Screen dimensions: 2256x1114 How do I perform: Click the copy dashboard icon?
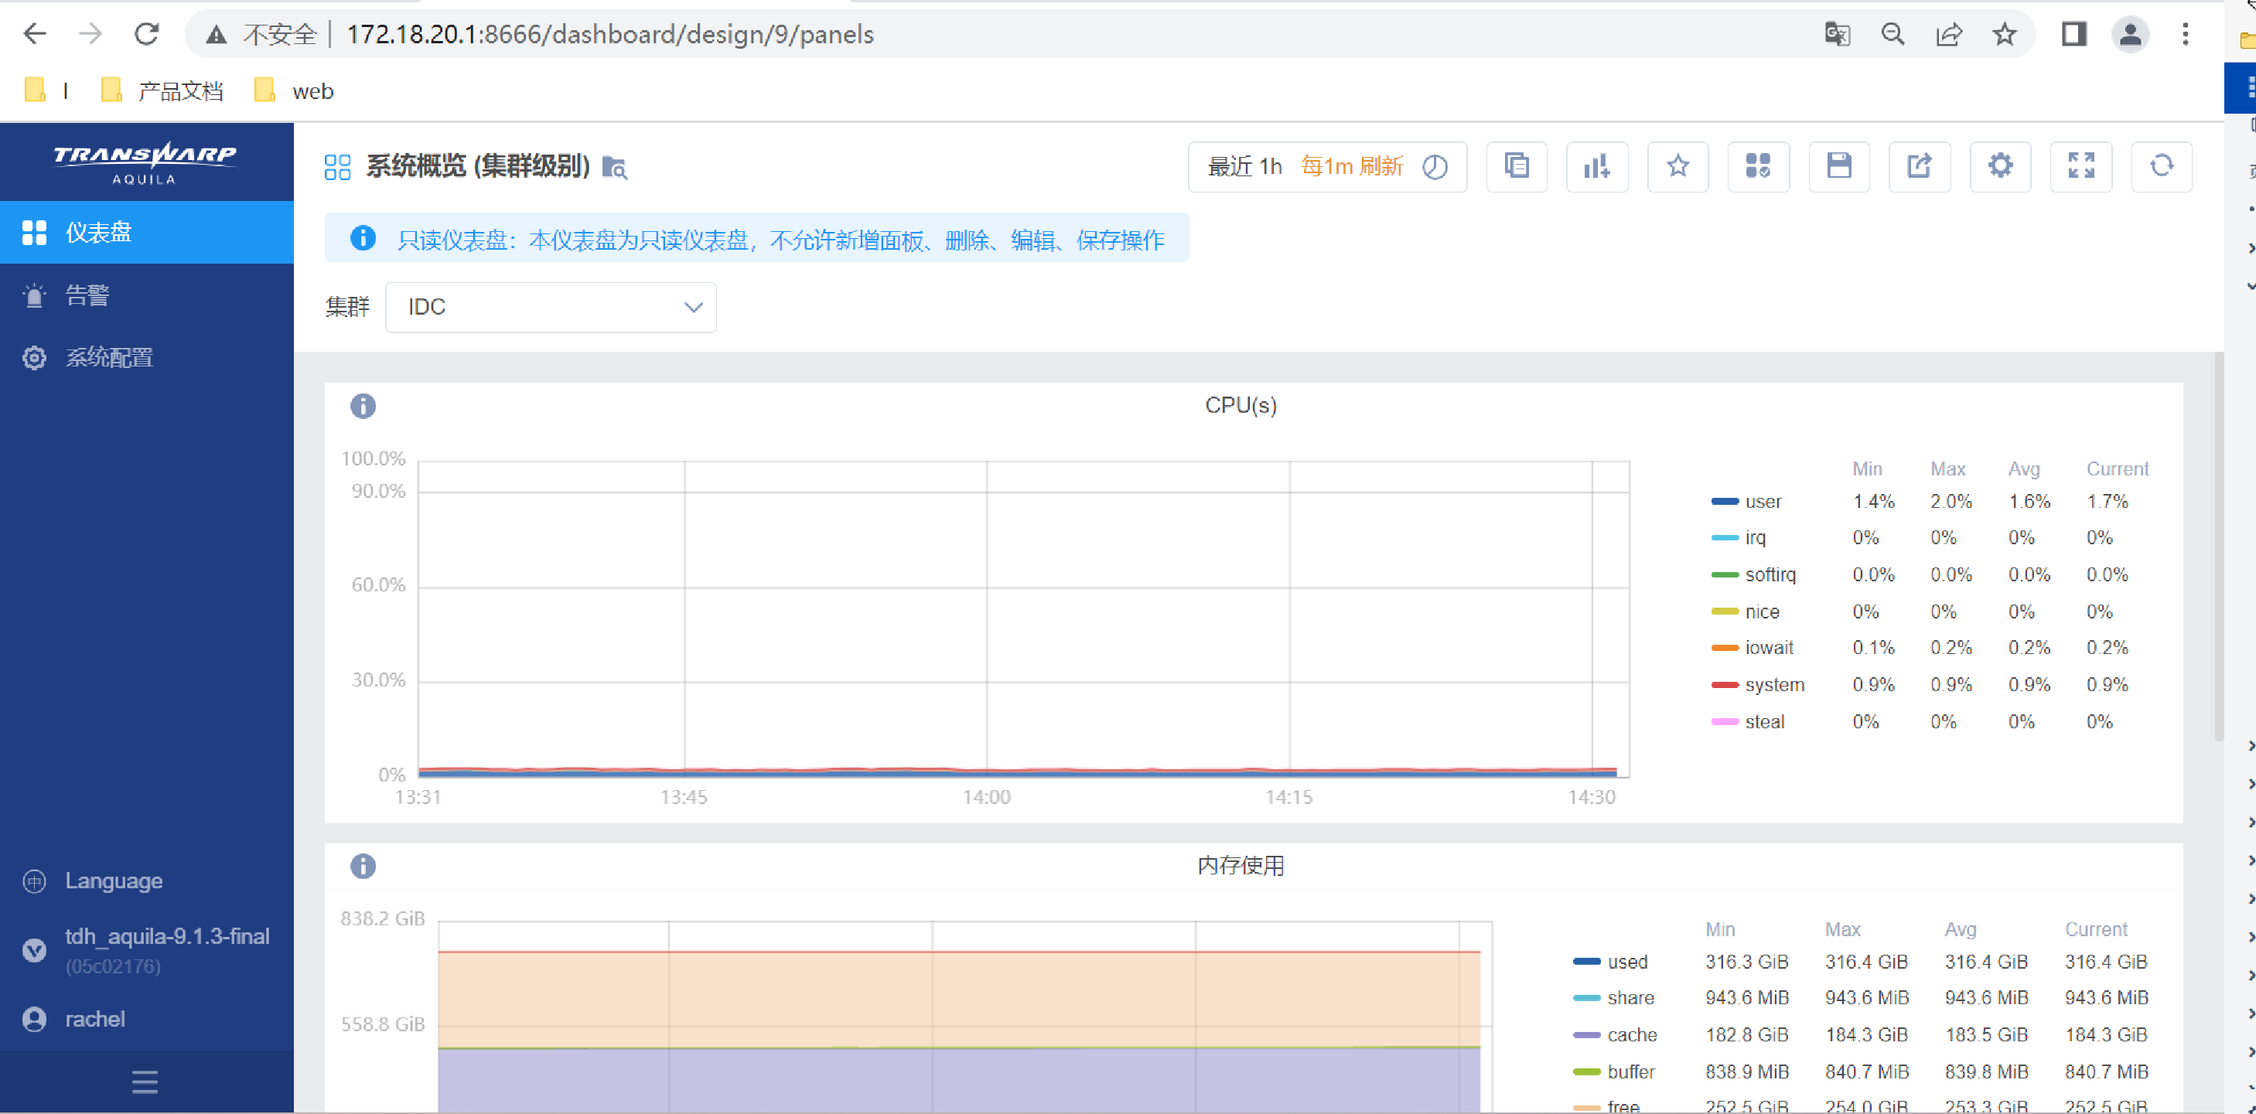click(x=1517, y=166)
